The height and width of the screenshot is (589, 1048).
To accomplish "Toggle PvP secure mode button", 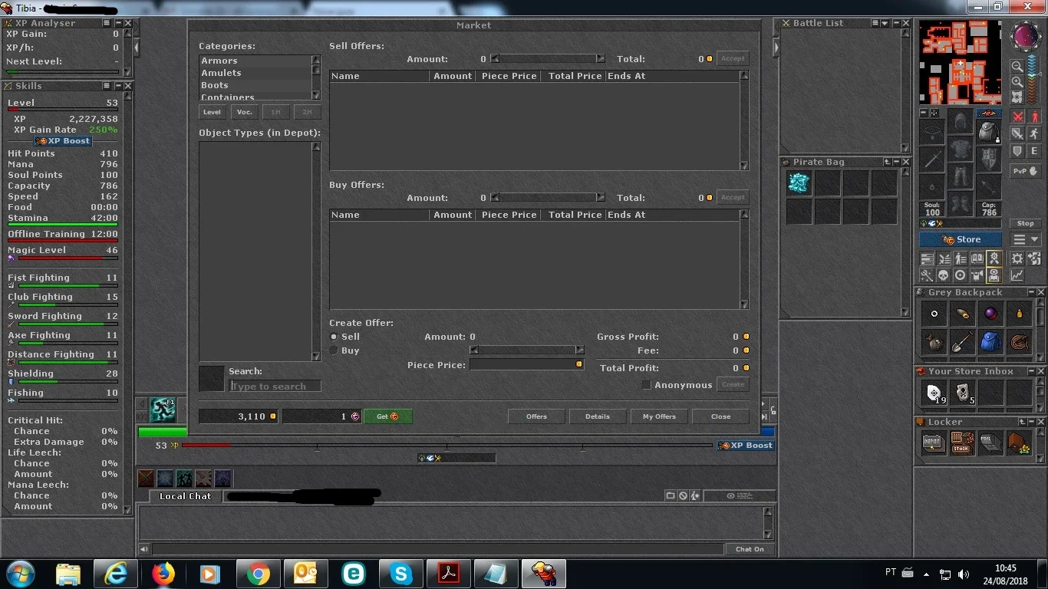I will coord(1026,171).
